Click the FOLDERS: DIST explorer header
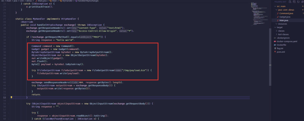 coord(280,2)
